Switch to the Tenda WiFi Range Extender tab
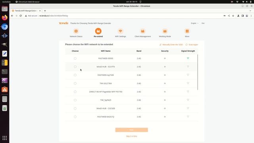 point(26,11)
